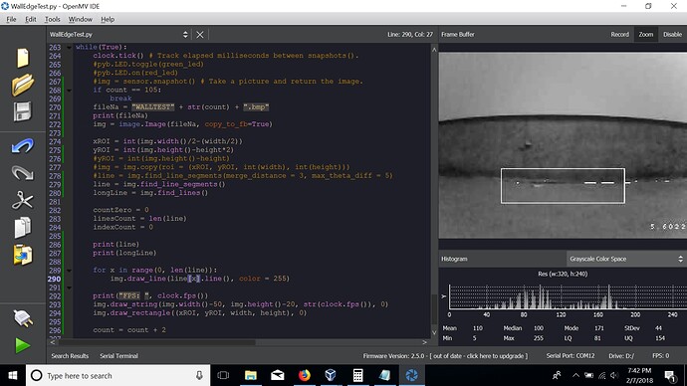Click the Histogram panel label
Image resolution: width=687 pixels, height=386 pixels.
[454, 259]
